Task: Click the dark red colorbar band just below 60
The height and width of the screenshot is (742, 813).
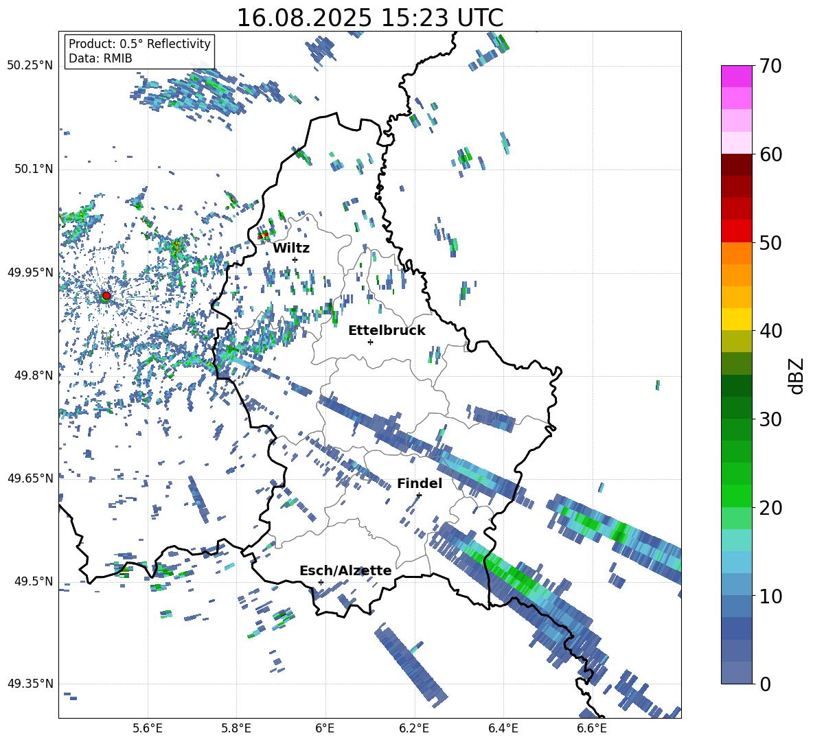Action: click(x=736, y=165)
